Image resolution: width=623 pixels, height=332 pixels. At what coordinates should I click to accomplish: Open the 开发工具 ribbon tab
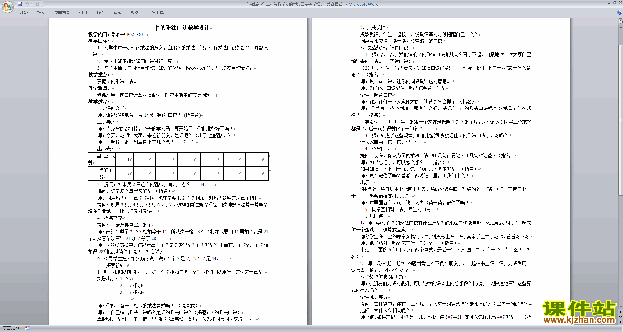click(x=156, y=13)
